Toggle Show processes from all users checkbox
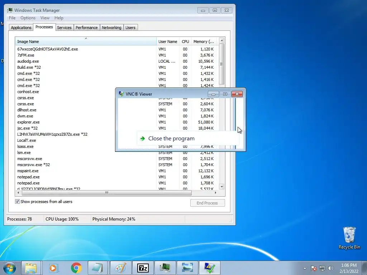 click(17, 201)
